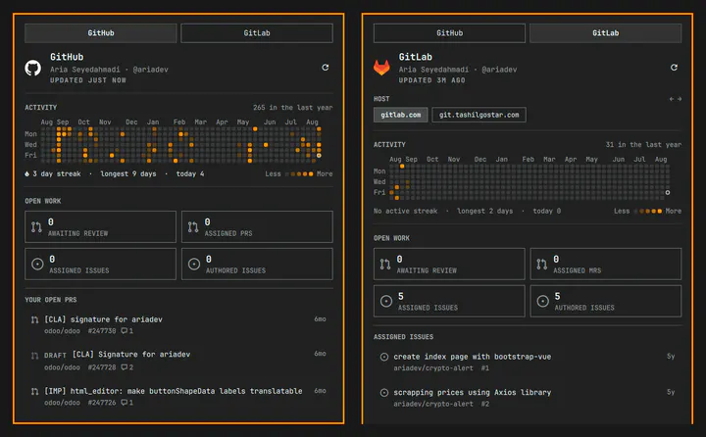
Task: Click today's cell in GitHub activity heatmap
Action: tap(319, 155)
